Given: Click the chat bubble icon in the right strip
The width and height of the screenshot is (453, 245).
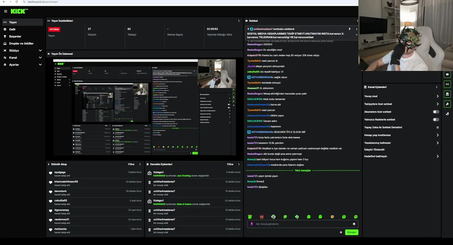Looking at the screenshot, I should coord(447,74).
